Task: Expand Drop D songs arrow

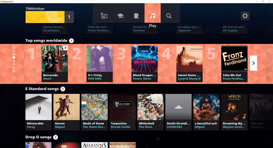Action: [x=56, y=137]
